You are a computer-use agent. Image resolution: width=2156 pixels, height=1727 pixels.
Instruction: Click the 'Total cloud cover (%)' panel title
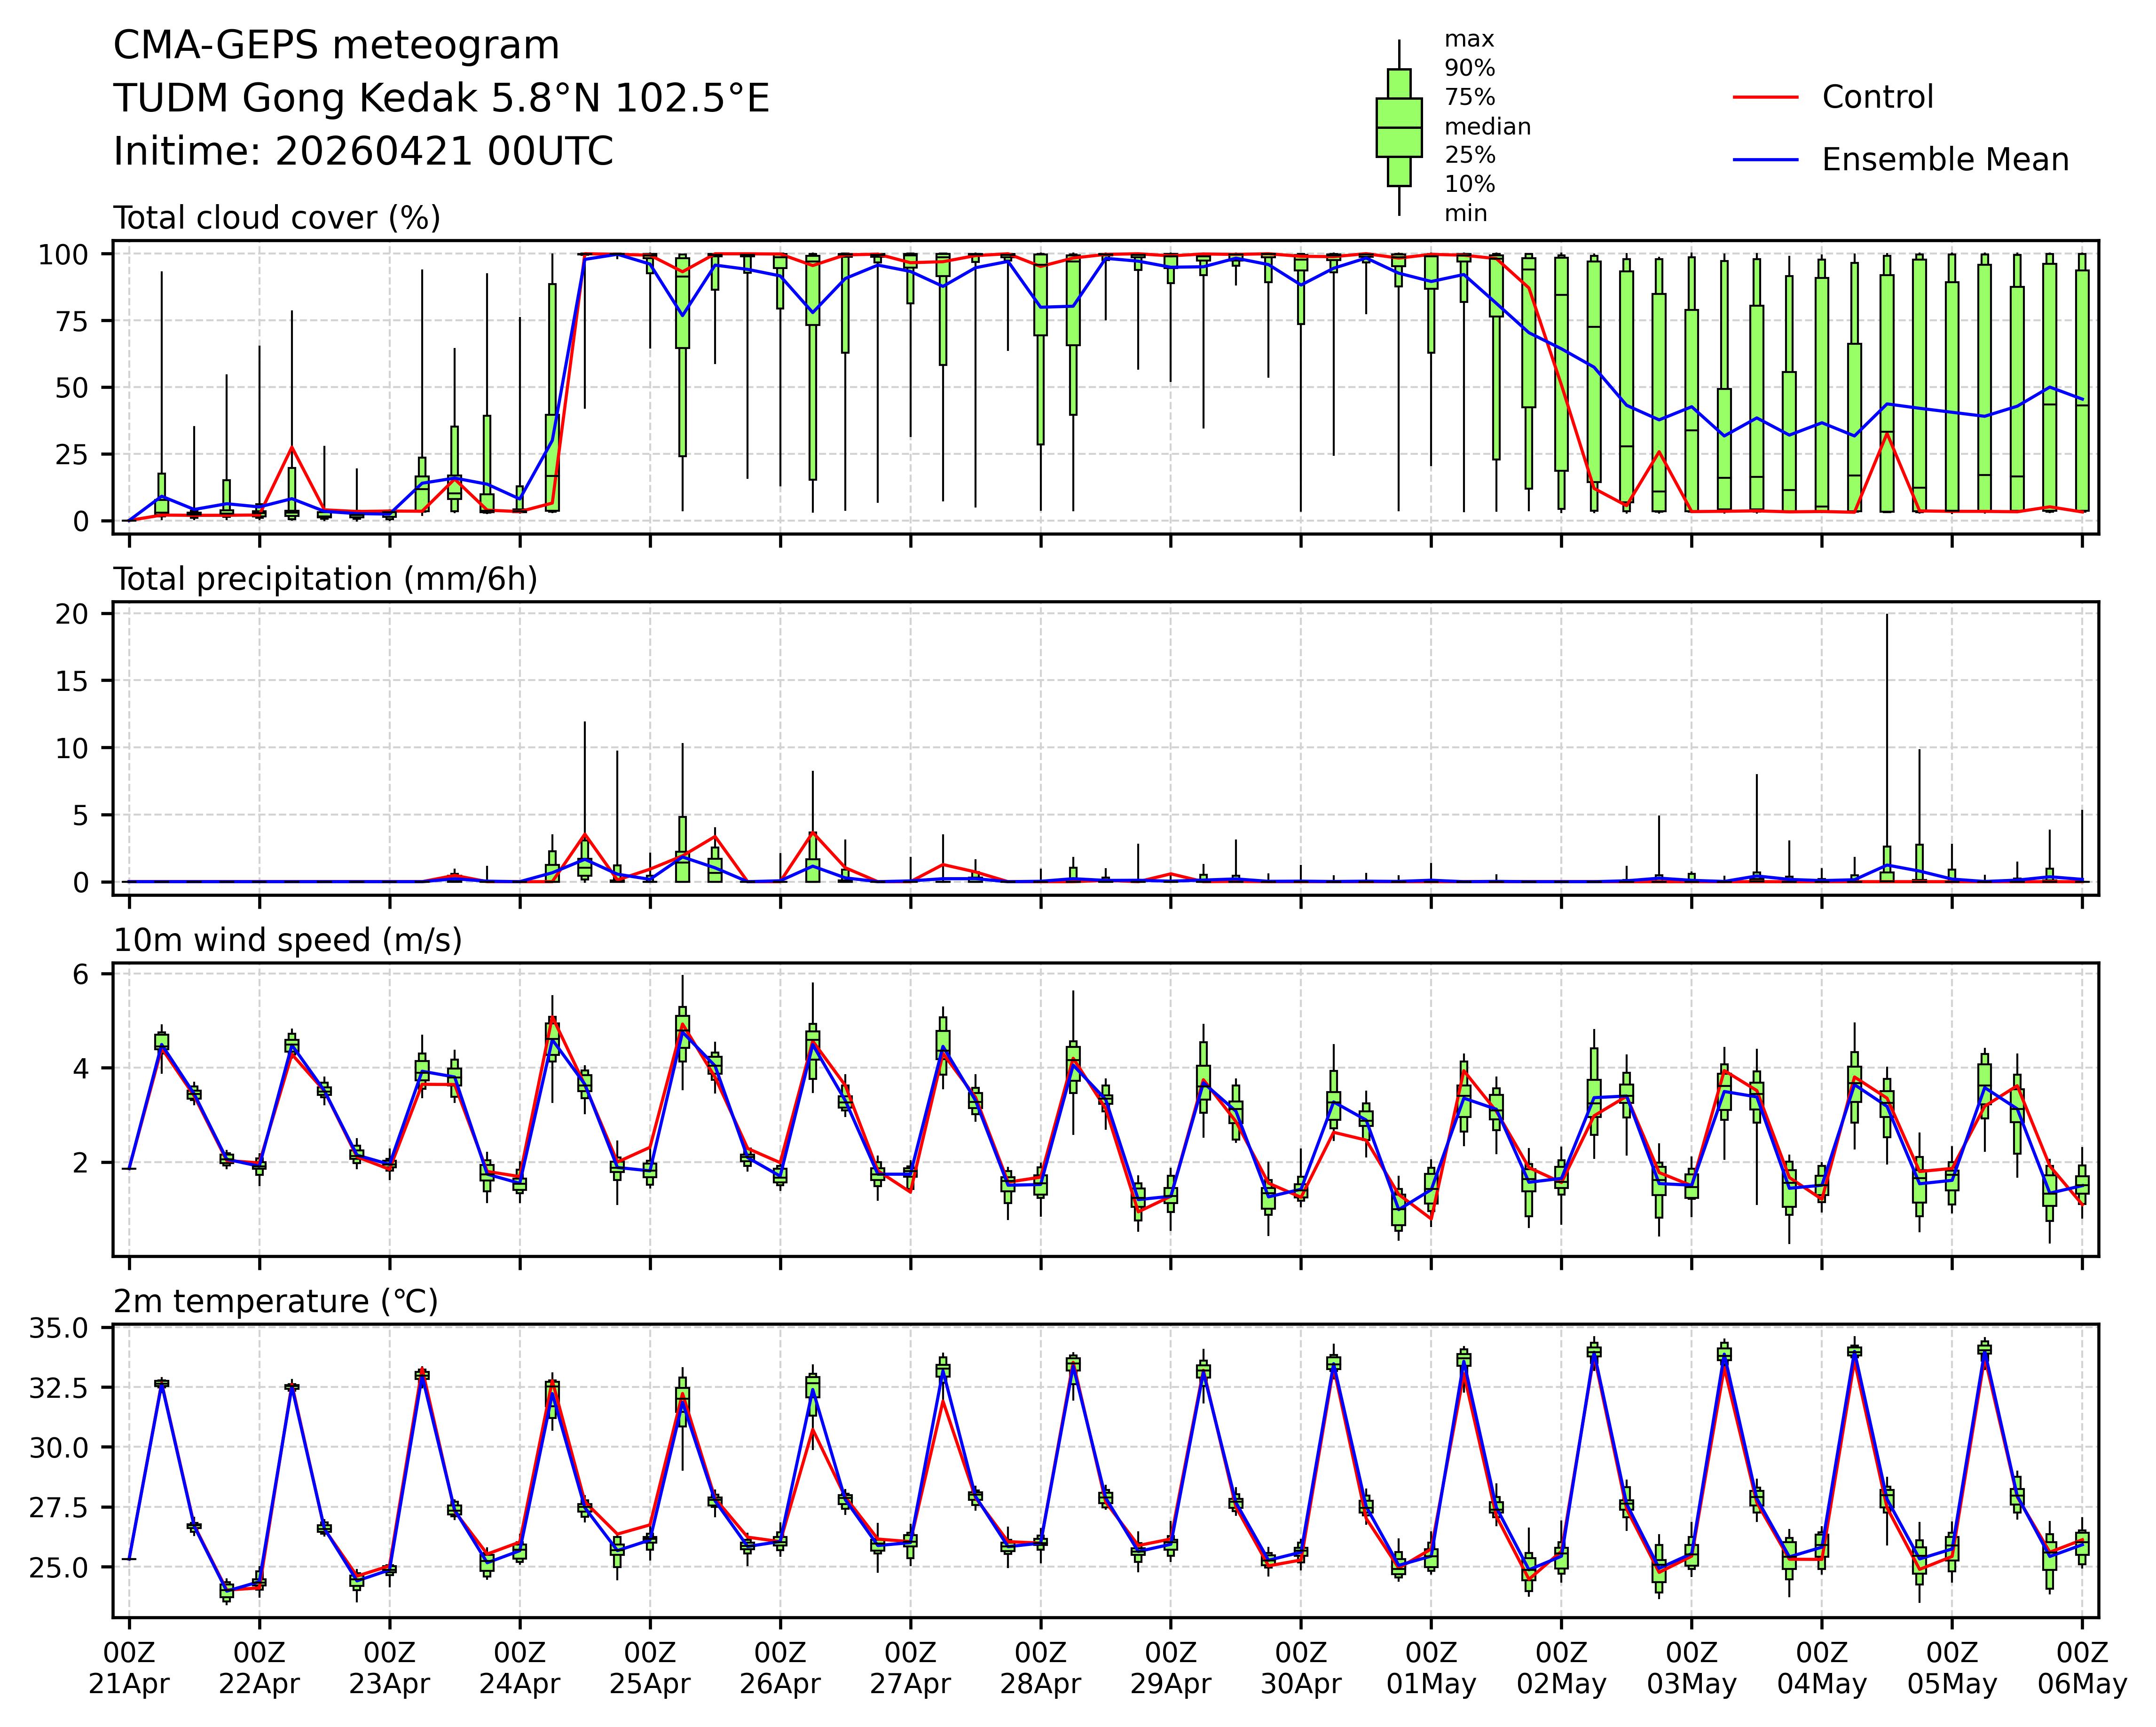click(277, 218)
